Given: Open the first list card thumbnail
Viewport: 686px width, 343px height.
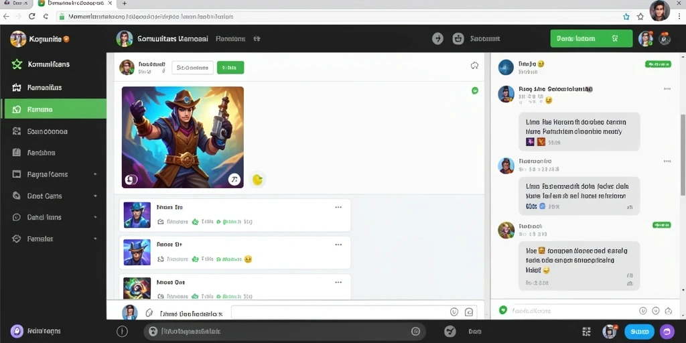Looking at the screenshot, I should click(137, 215).
